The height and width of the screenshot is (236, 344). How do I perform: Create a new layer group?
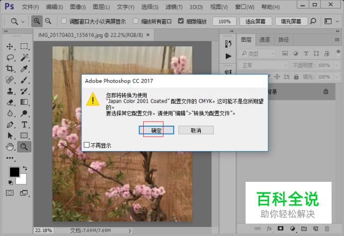tap(304, 229)
